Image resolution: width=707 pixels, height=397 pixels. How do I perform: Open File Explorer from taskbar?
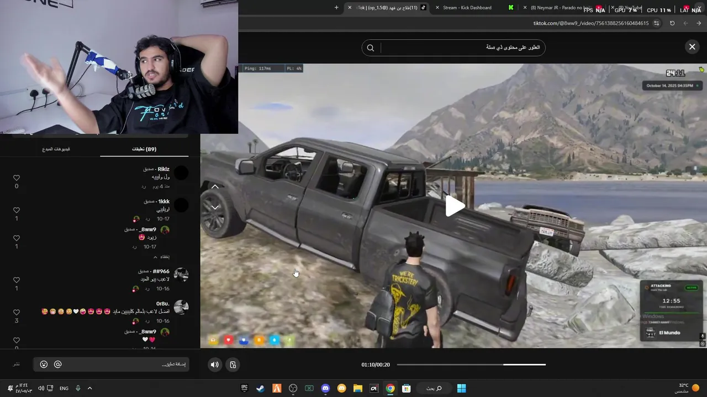tap(357, 388)
